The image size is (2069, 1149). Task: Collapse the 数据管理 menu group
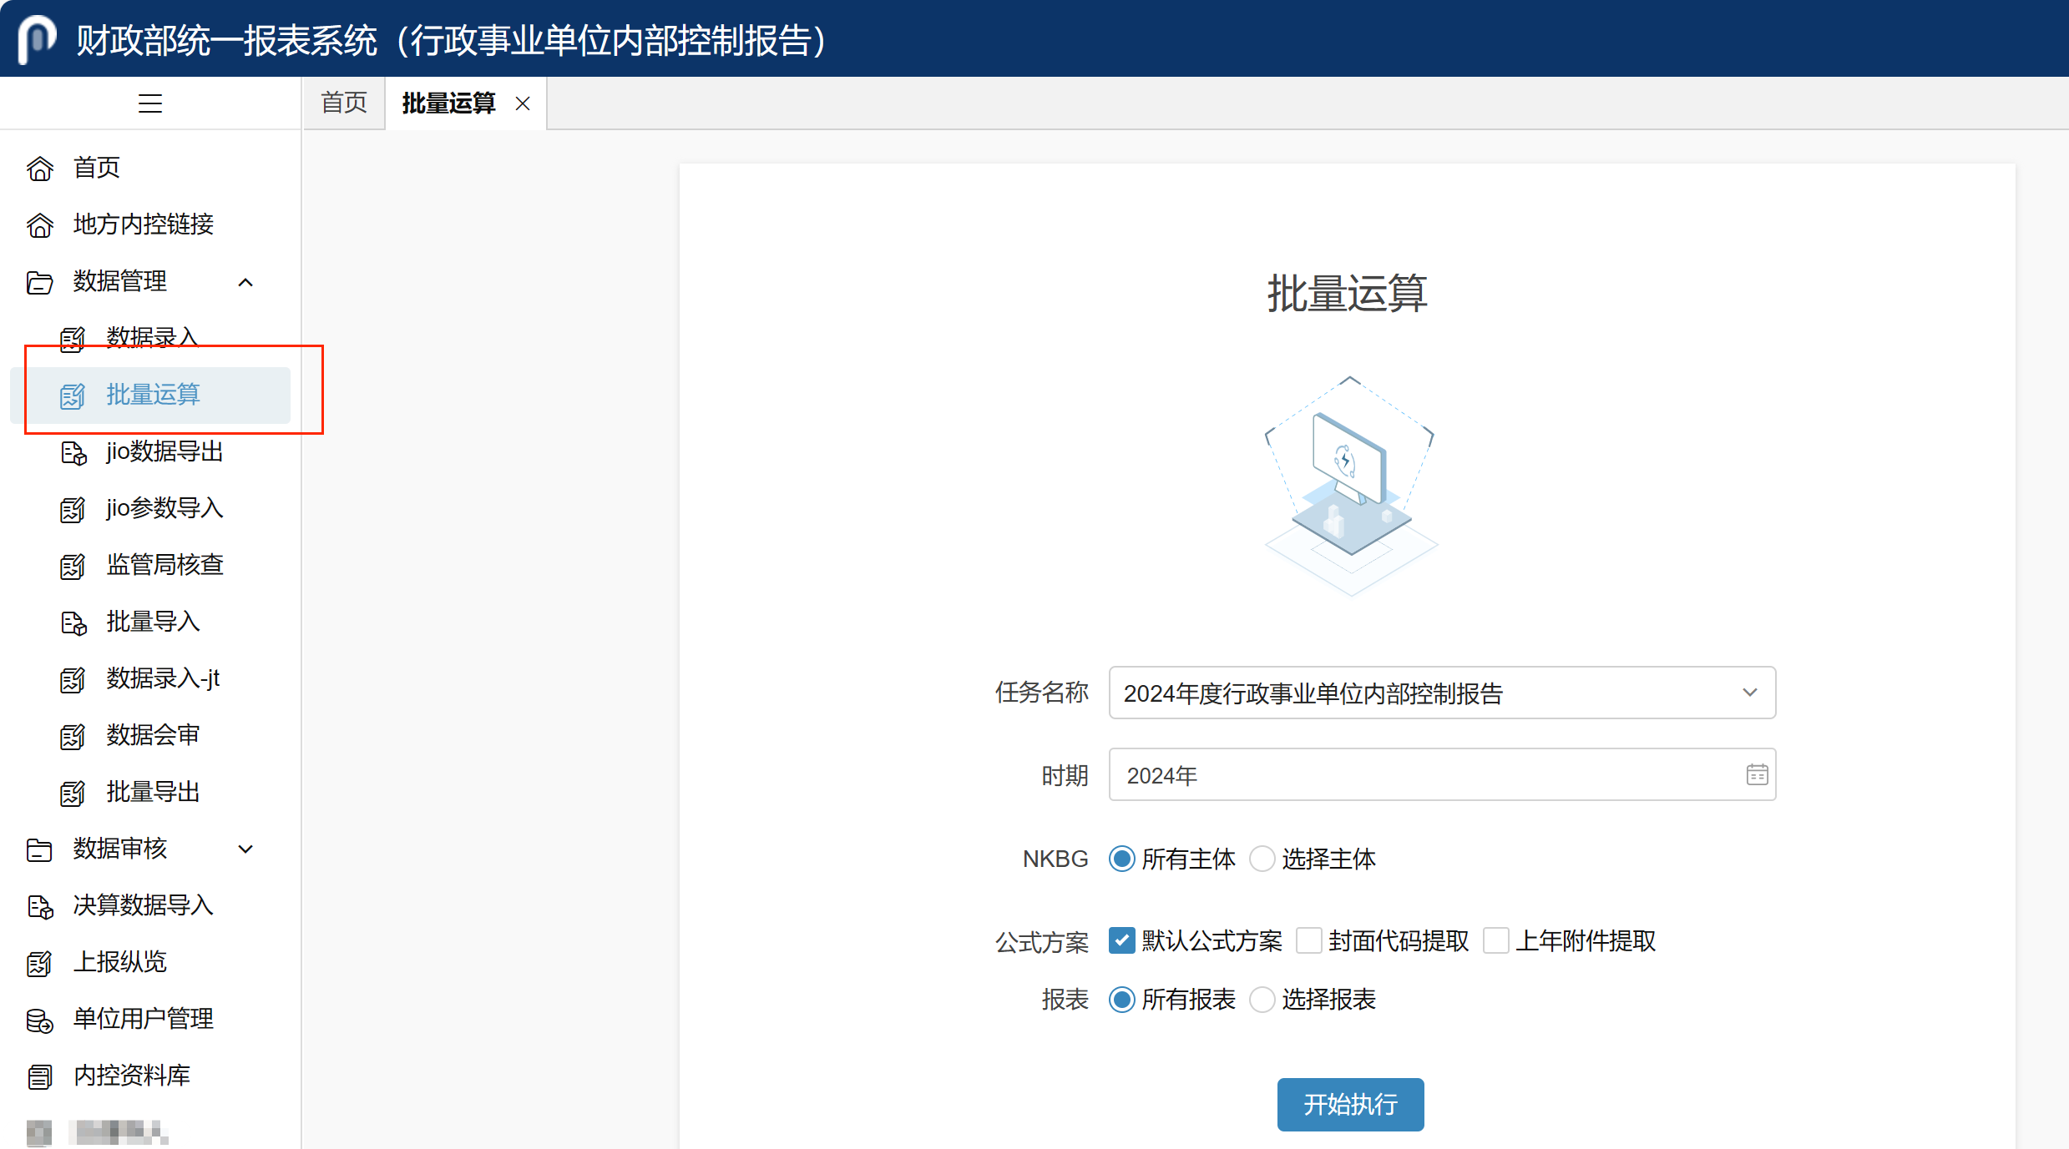click(x=245, y=282)
